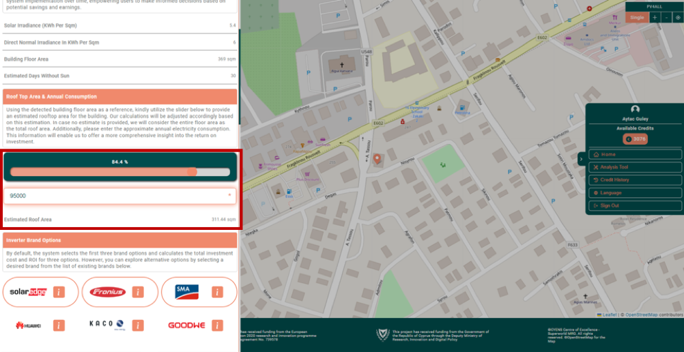Viewport: 684px width, 352px height.
Task: Click the PV4ALL title banner
Action: point(655,7)
